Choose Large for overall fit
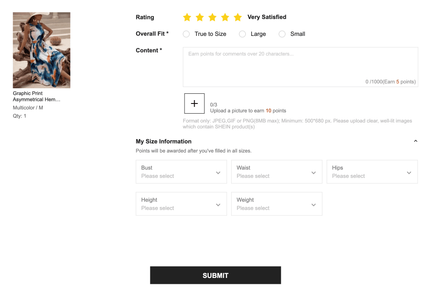The height and width of the screenshot is (294, 432). tap(242, 34)
